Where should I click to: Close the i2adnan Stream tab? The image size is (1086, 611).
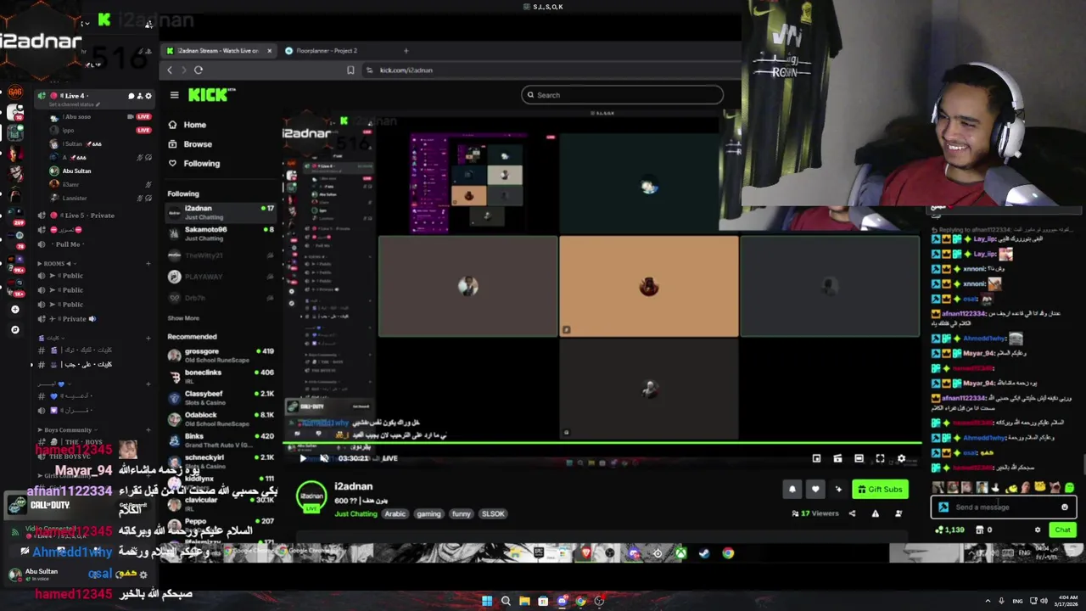pos(270,51)
